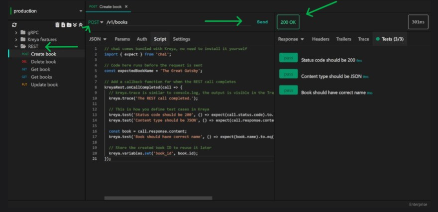Open the Settings tab
Image resolution: width=438 pixels, height=212 pixels.
(182, 39)
